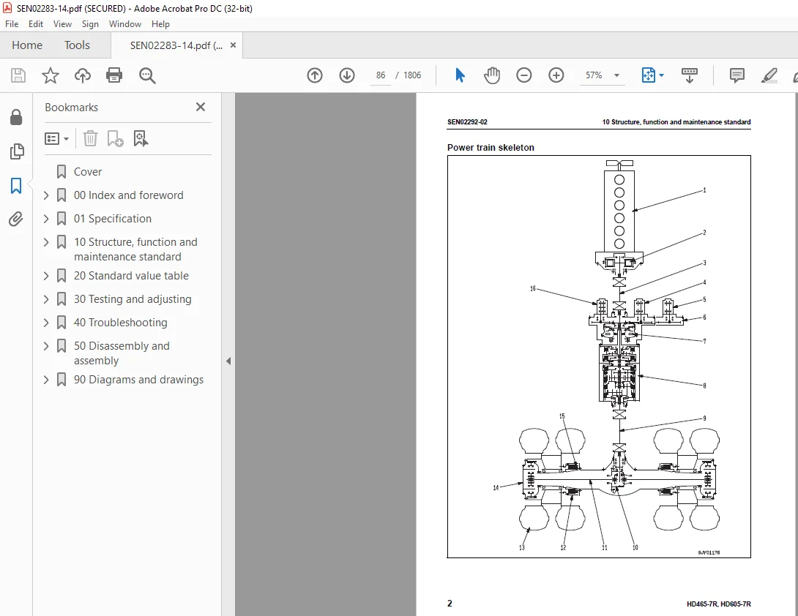The height and width of the screenshot is (616, 798).
Task: Select the SEN02283-14.pdf document tab
Action: click(x=176, y=45)
